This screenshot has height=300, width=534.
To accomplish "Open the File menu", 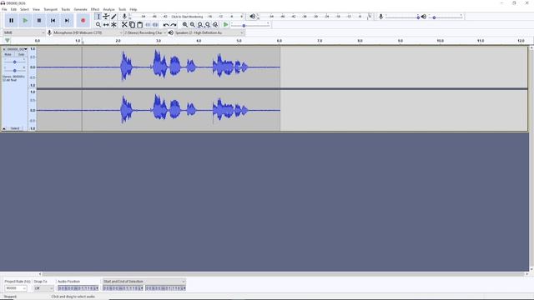I will 4,9.
